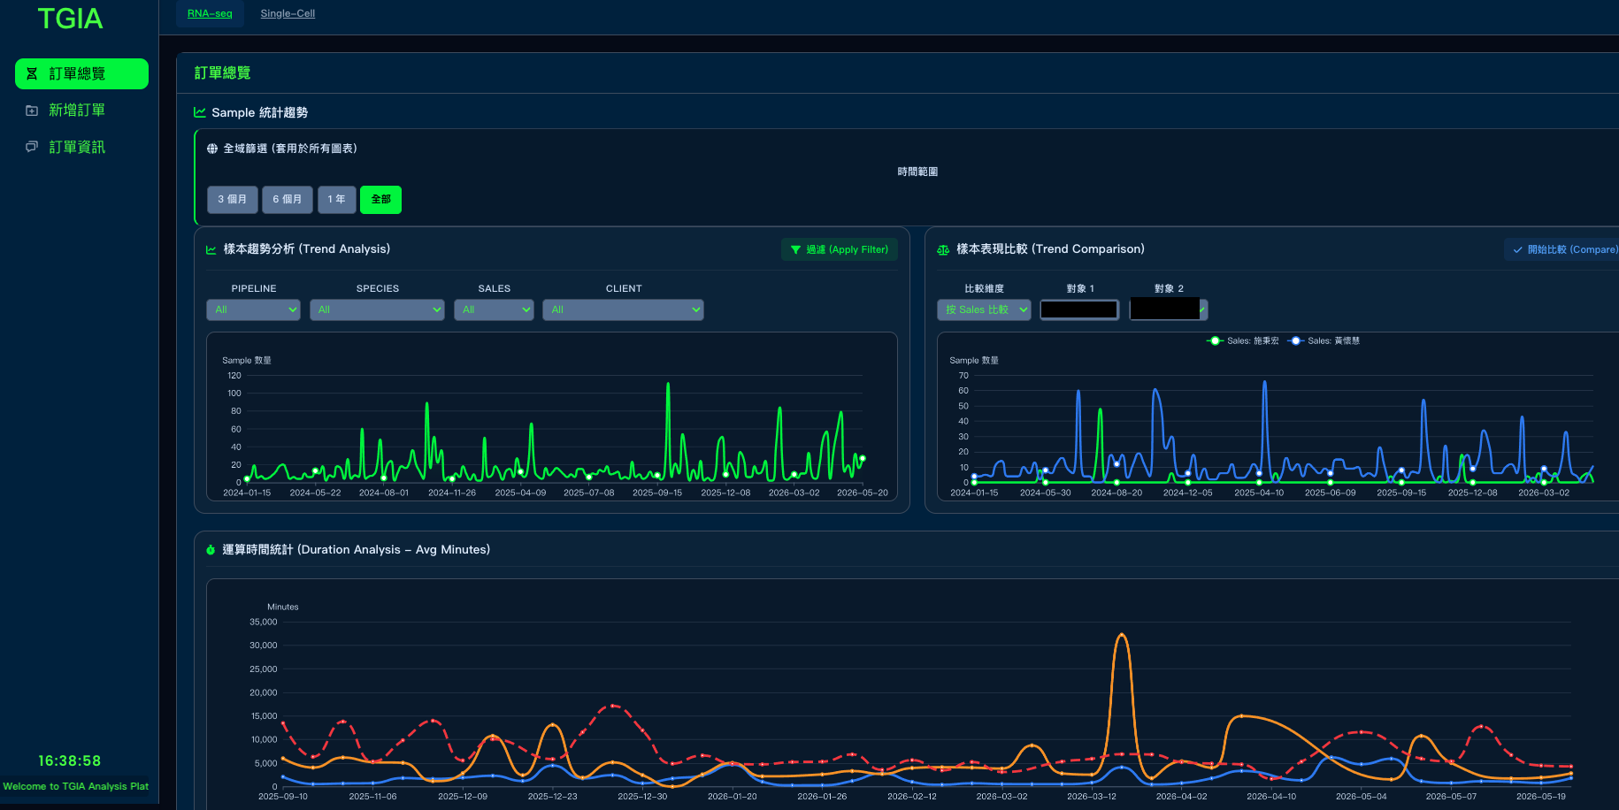Open the 對象 1 dropdown

click(x=1079, y=309)
